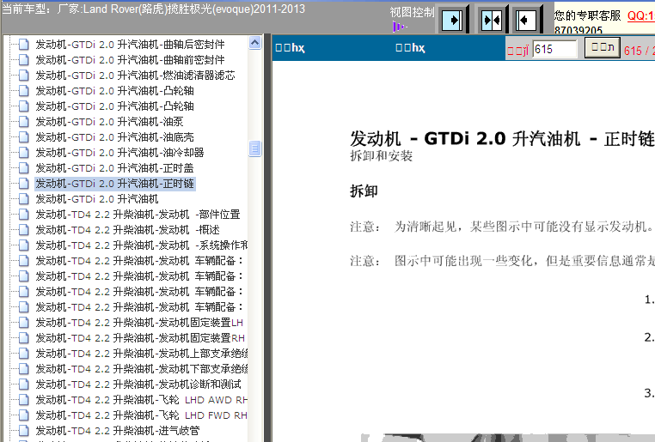
Task: Open 发动机-GTDi 2.0 升汽油机-曲轴前密封件
Action: click(130, 59)
